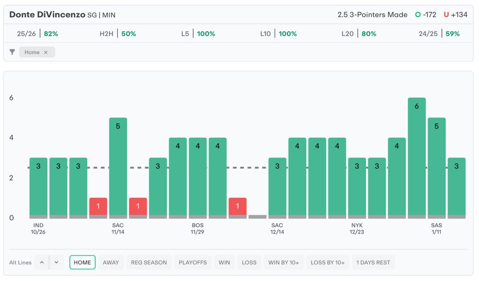Enable the AWAY filter
Screen dimensions: 479x281
point(111,262)
